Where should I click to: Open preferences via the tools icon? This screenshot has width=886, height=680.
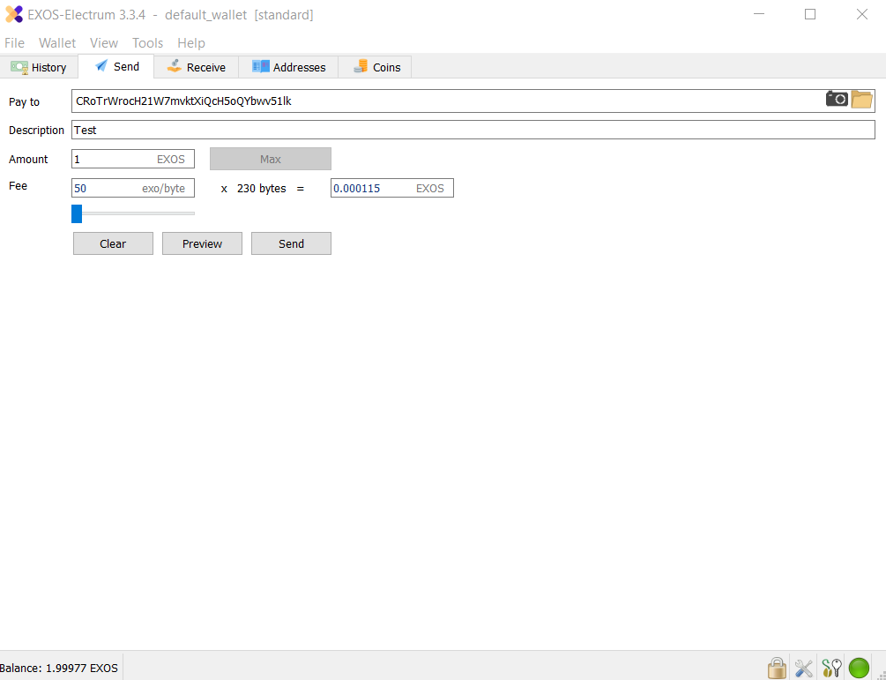coord(803,669)
